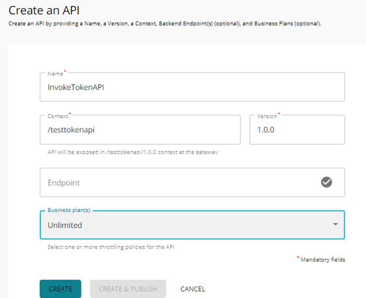Click the CREATE & PUBLISH button

(x=128, y=289)
